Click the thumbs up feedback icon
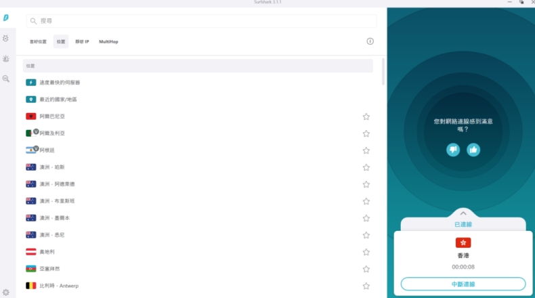The image size is (535, 298). click(x=473, y=150)
